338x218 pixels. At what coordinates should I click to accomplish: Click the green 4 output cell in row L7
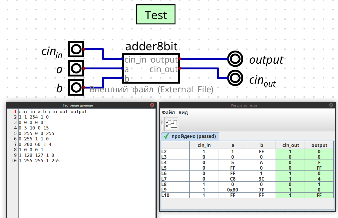tap(319, 179)
